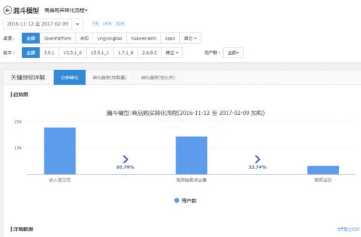Open the 用户群 全部 dropdown
The image size is (361, 237).
(233, 53)
